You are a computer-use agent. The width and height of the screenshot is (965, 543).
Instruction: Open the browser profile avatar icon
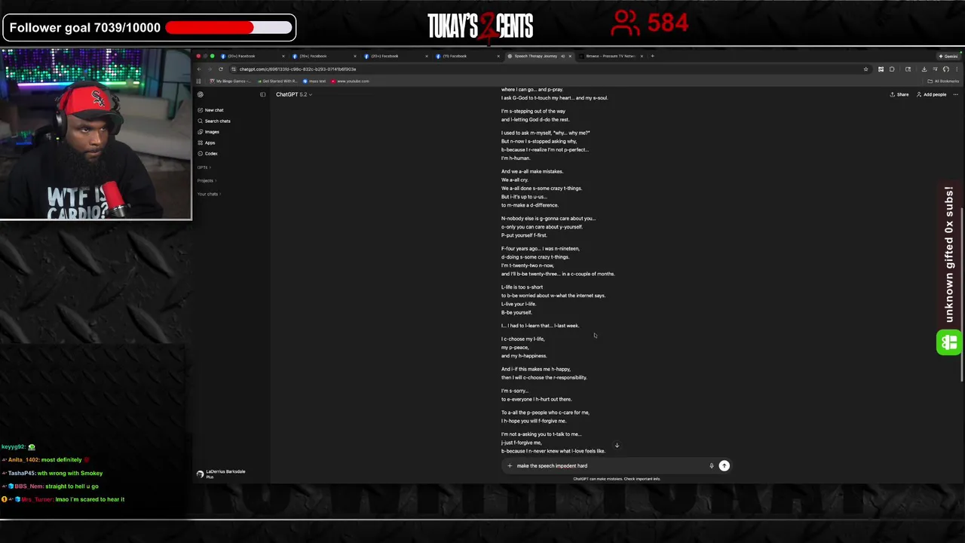[x=945, y=69]
